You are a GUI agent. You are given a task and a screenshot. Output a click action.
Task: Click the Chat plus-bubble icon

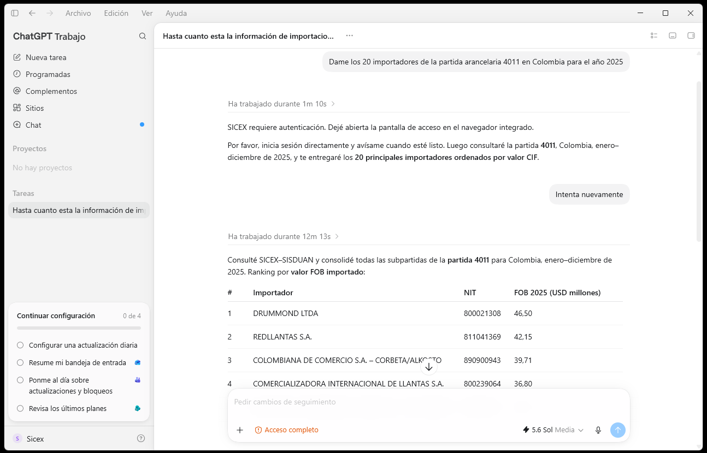pos(17,125)
